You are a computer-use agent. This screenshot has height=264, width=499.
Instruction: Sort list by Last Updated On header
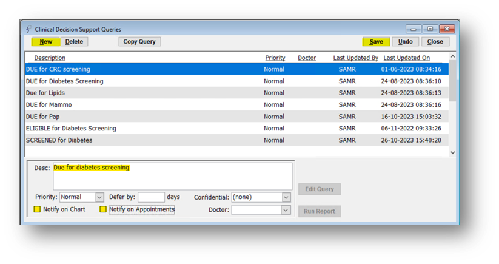point(406,58)
